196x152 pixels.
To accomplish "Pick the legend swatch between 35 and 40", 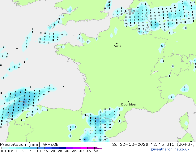I will tap(76, 148).
